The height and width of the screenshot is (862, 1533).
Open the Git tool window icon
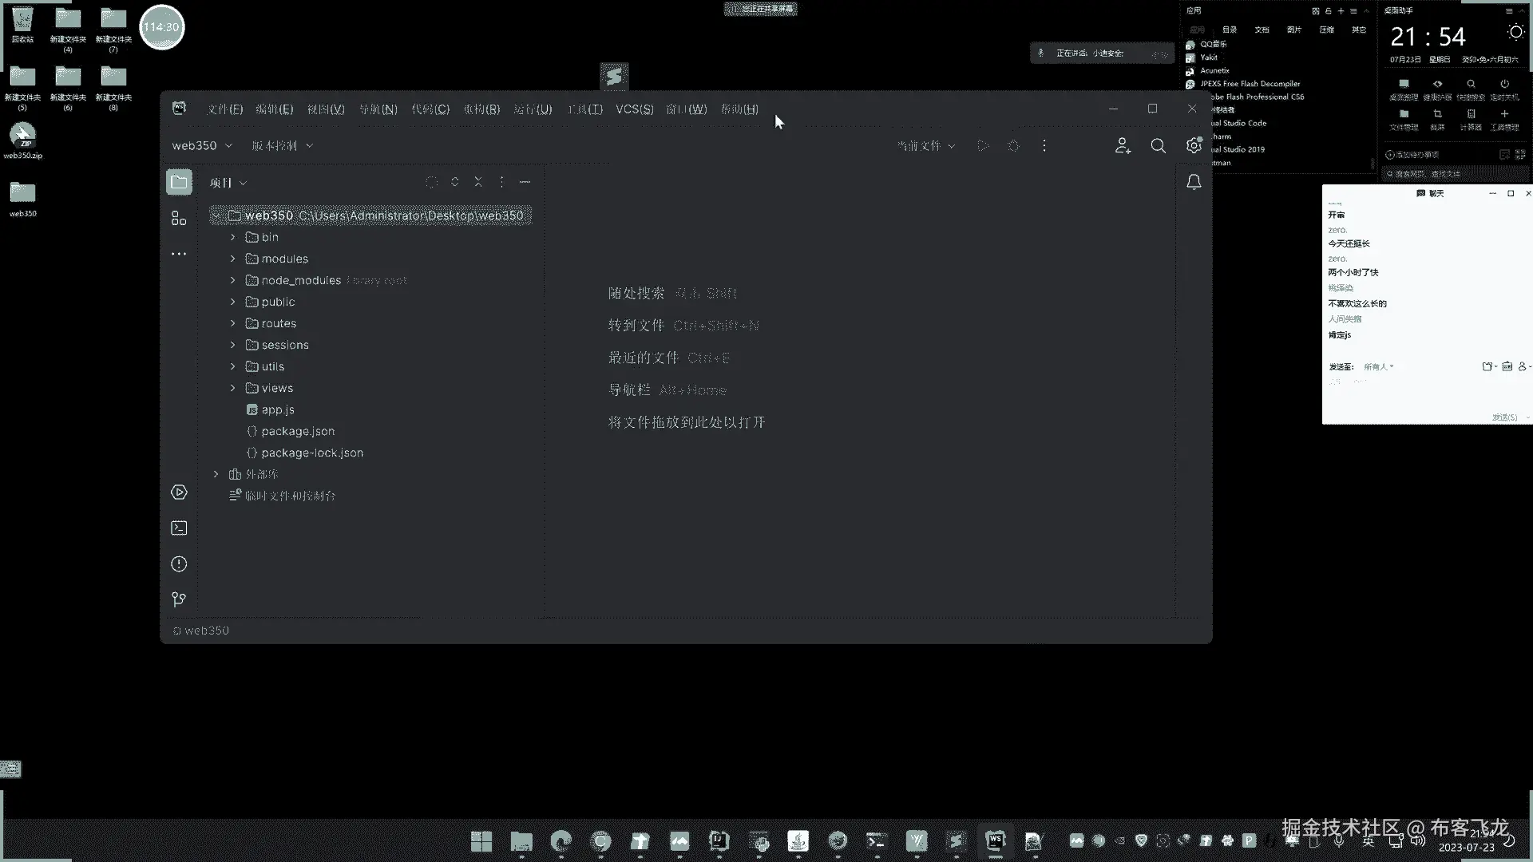[x=179, y=599]
